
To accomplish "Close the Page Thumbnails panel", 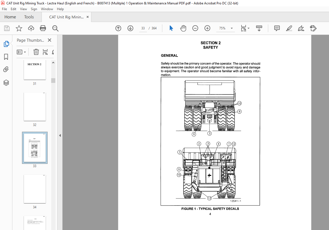I will (x=50, y=40).
